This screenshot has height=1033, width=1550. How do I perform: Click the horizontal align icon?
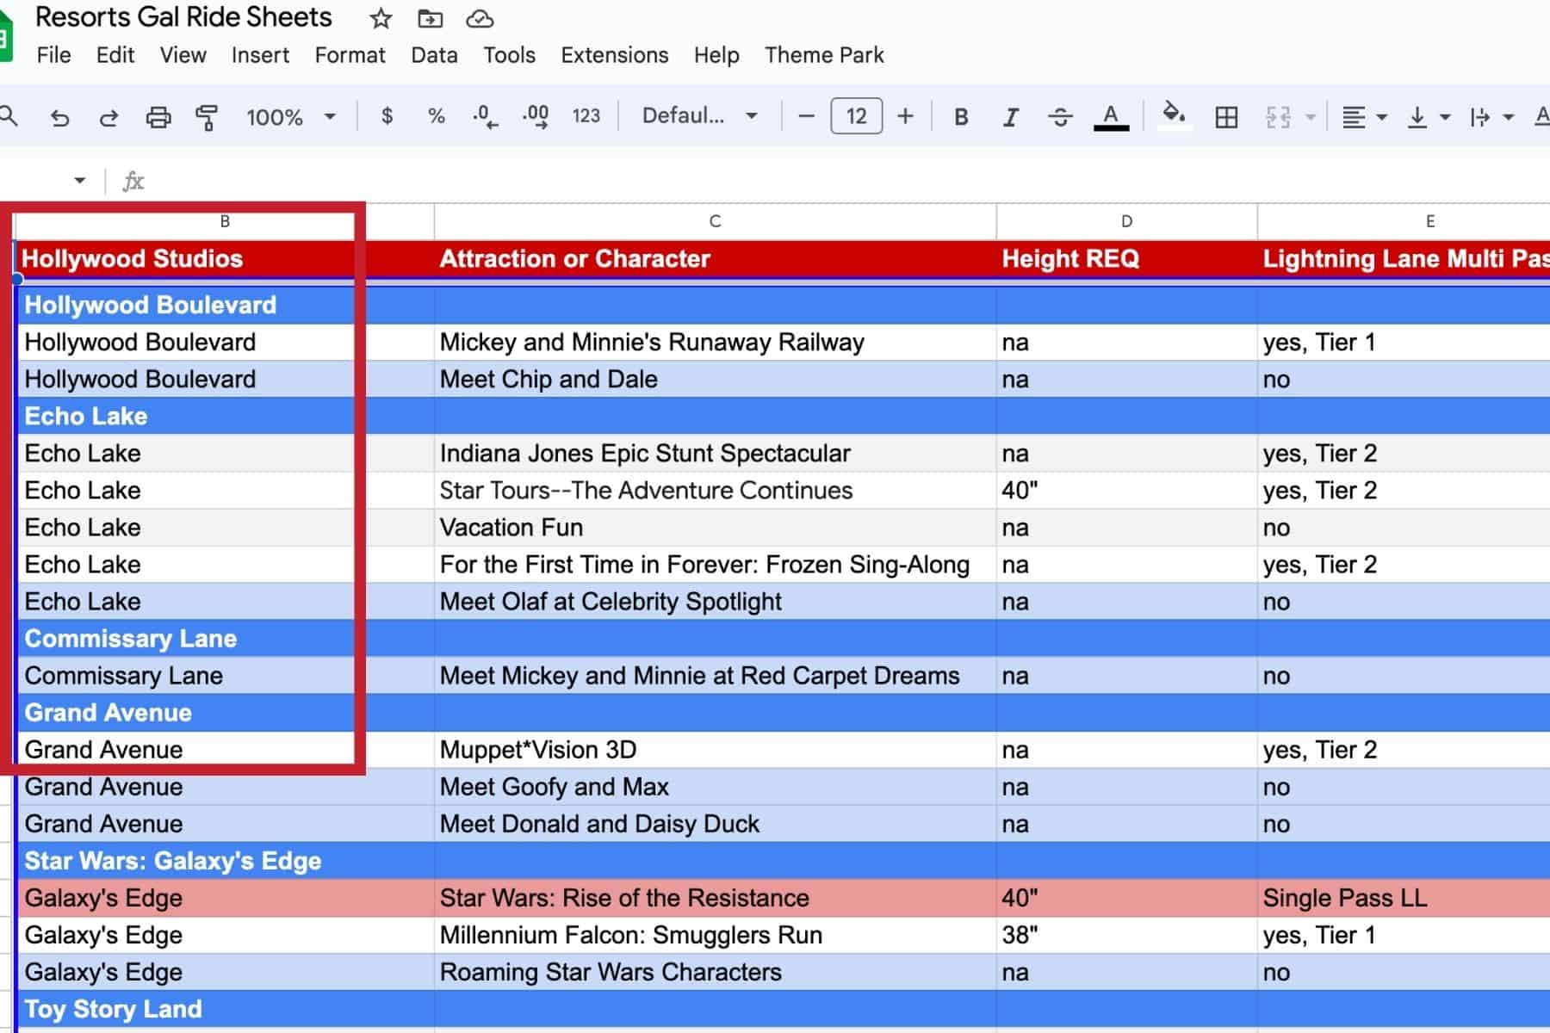pos(1354,117)
